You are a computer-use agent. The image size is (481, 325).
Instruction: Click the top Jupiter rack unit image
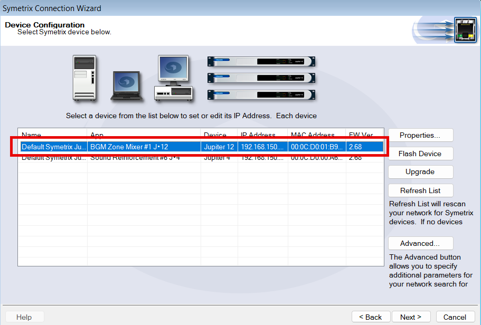pyautogui.click(x=261, y=61)
